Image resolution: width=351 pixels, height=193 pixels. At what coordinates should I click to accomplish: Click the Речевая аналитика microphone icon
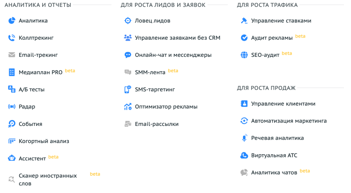click(244, 138)
